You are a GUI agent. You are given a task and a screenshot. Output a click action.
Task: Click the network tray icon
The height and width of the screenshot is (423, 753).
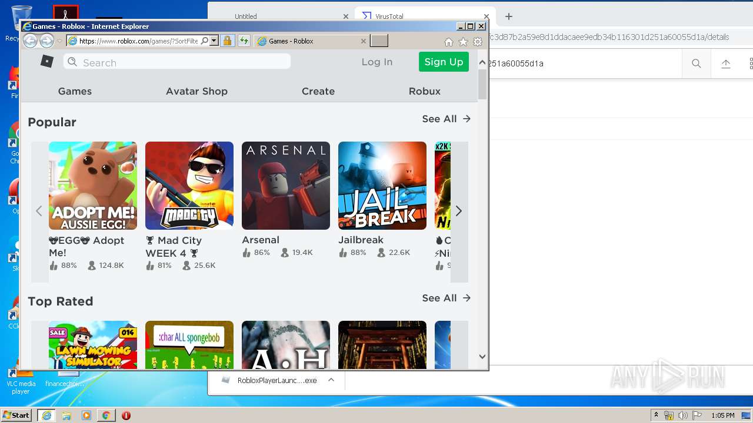669,415
